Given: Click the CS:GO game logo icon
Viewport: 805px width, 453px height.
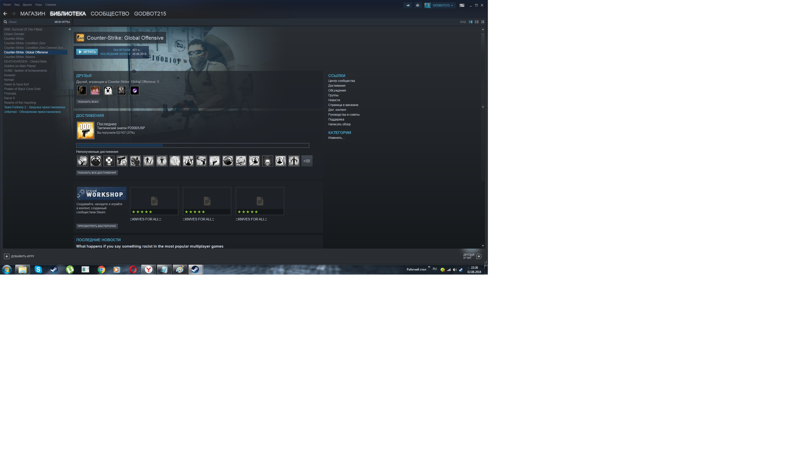Looking at the screenshot, I should click(80, 38).
